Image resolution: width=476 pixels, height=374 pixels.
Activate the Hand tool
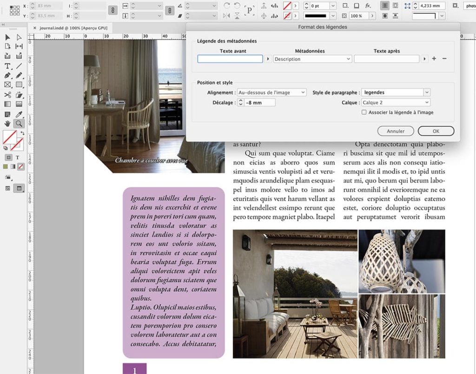[7, 124]
